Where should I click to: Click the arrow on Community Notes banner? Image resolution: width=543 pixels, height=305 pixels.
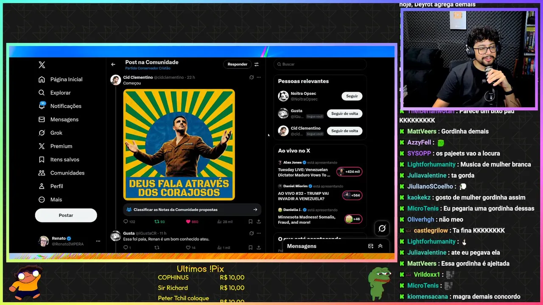pyautogui.click(x=255, y=210)
